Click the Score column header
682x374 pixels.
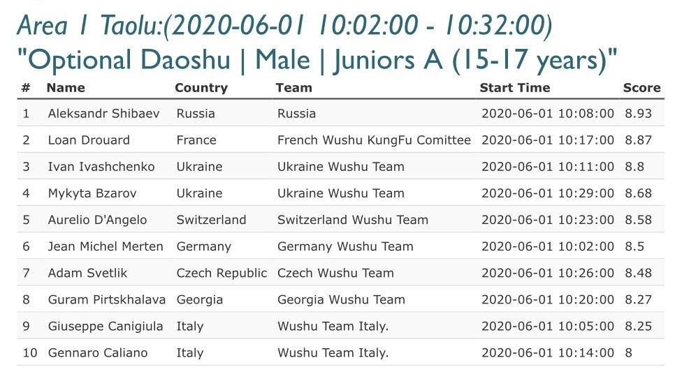[641, 88]
